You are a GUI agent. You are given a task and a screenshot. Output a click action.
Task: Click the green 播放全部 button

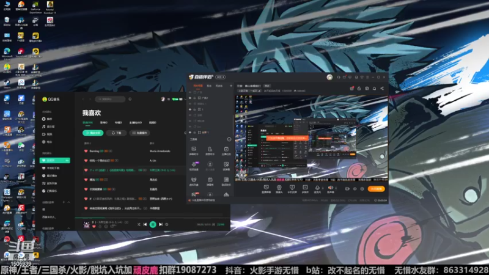pyautogui.click(x=93, y=133)
